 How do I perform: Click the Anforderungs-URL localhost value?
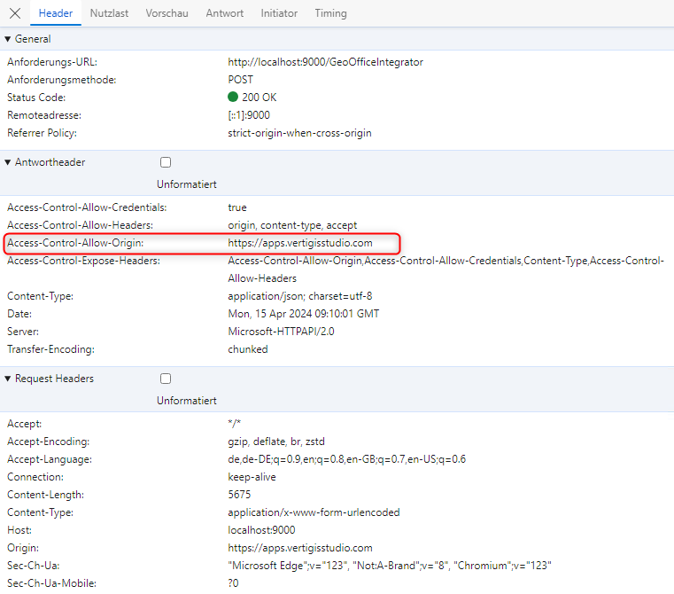click(x=325, y=62)
